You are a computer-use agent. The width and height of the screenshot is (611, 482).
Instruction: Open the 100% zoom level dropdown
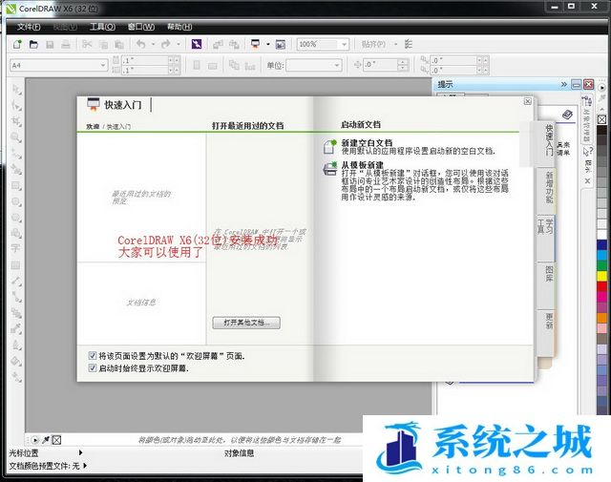[x=344, y=45]
